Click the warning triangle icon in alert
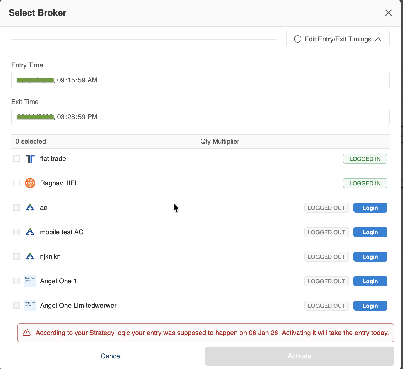 (27, 333)
